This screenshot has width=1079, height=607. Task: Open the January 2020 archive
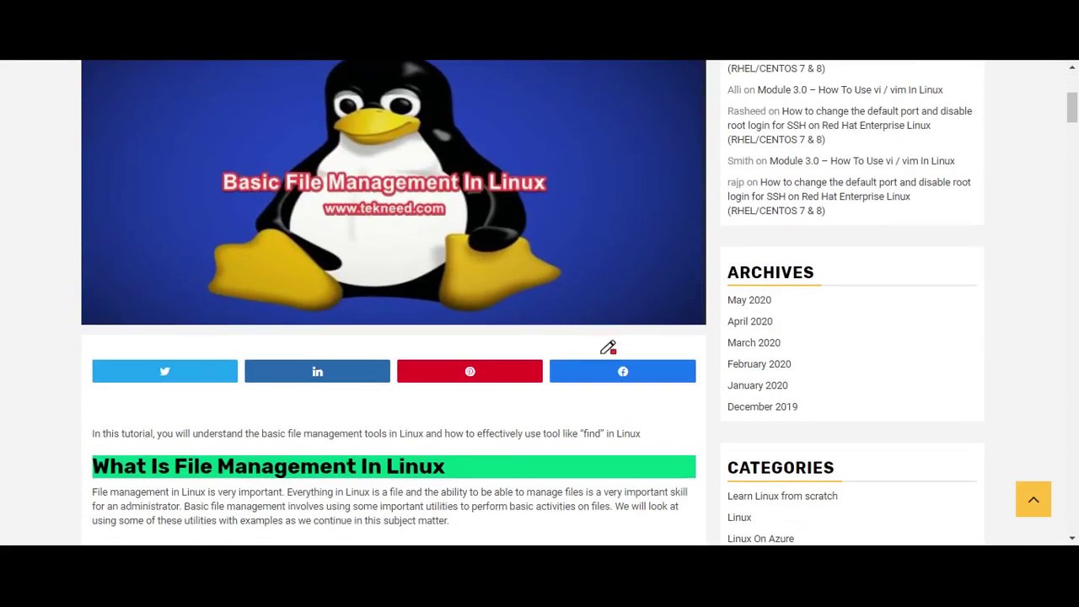tap(758, 385)
